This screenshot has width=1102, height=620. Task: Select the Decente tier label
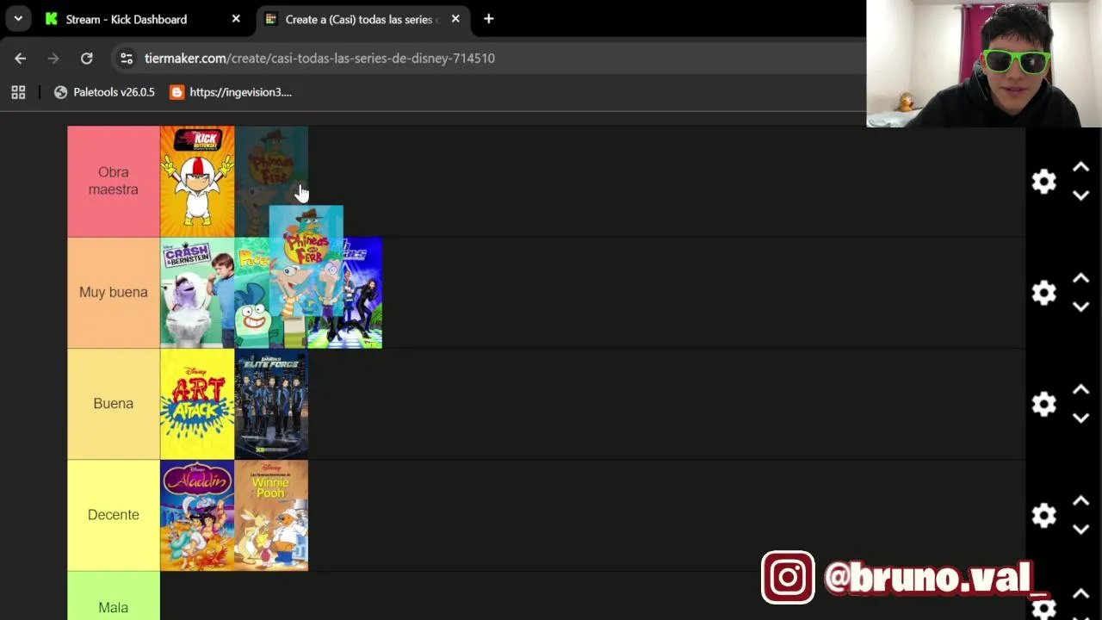click(x=114, y=515)
